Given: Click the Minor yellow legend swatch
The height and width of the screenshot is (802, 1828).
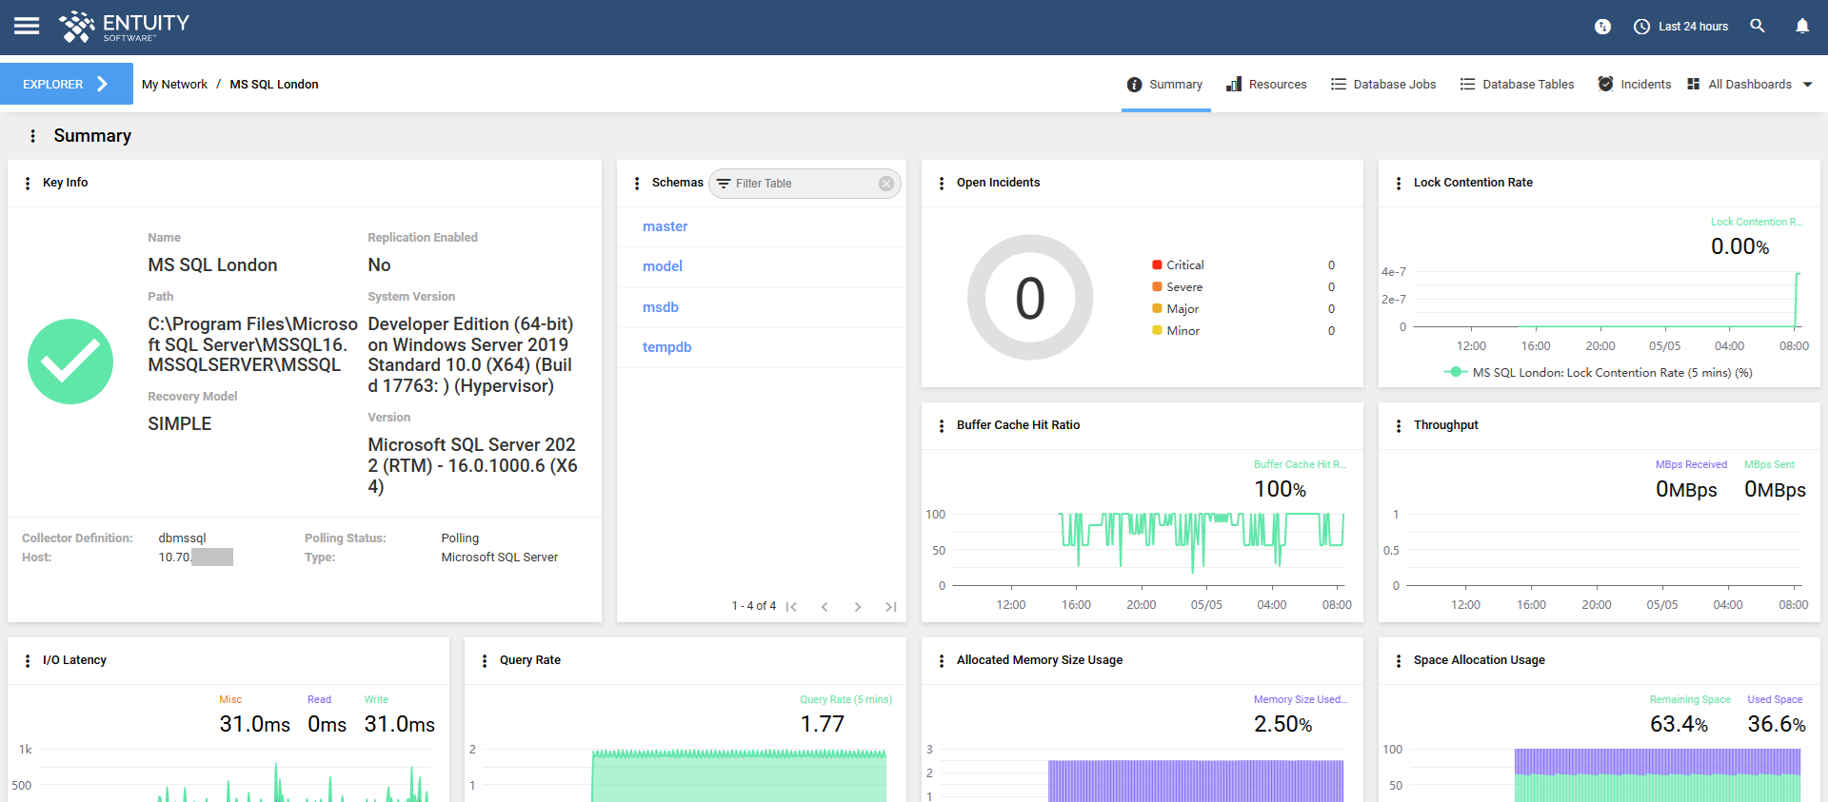Looking at the screenshot, I should click(x=1157, y=330).
